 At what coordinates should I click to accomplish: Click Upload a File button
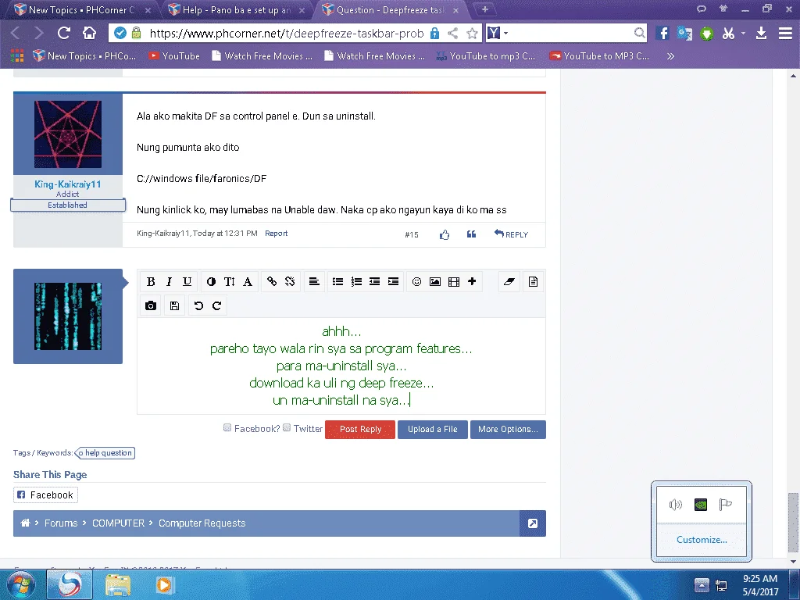tap(432, 429)
